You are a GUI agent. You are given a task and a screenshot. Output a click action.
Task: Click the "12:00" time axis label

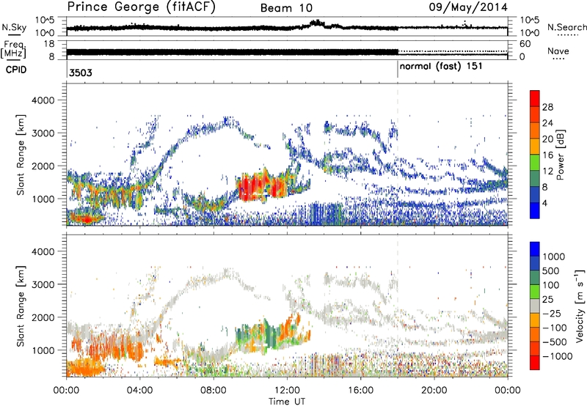tap(287, 391)
